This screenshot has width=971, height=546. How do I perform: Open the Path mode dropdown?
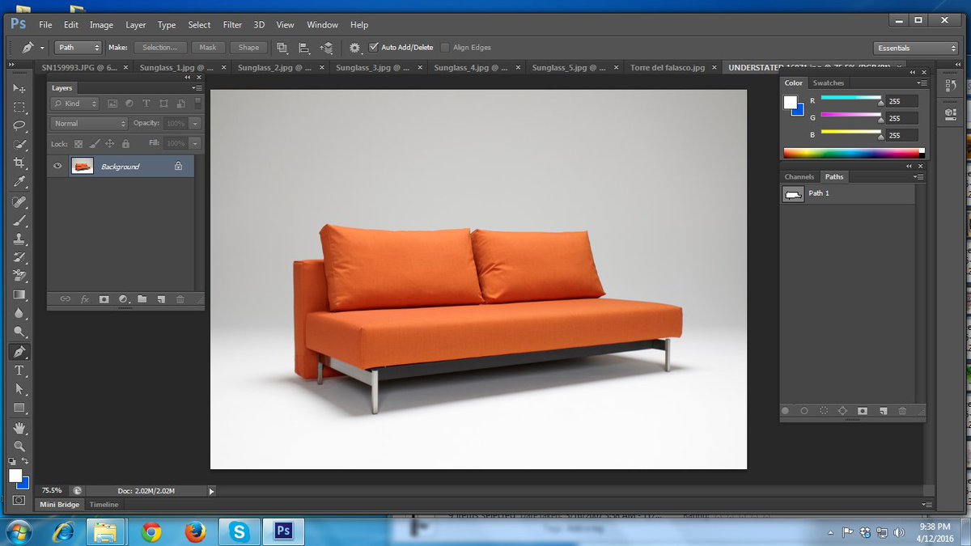tap(78, 48)
